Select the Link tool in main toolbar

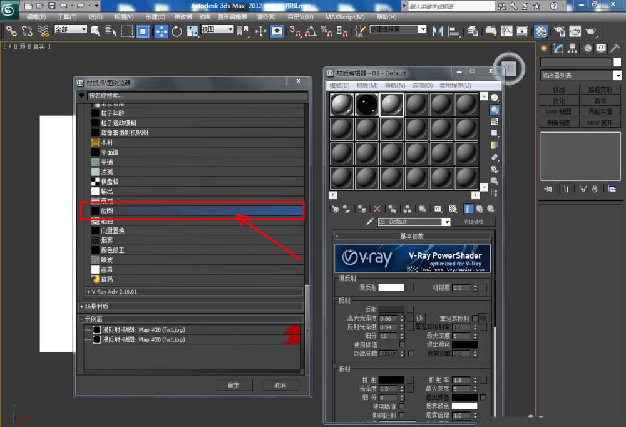pyautogui.click(x=11, y=31)
